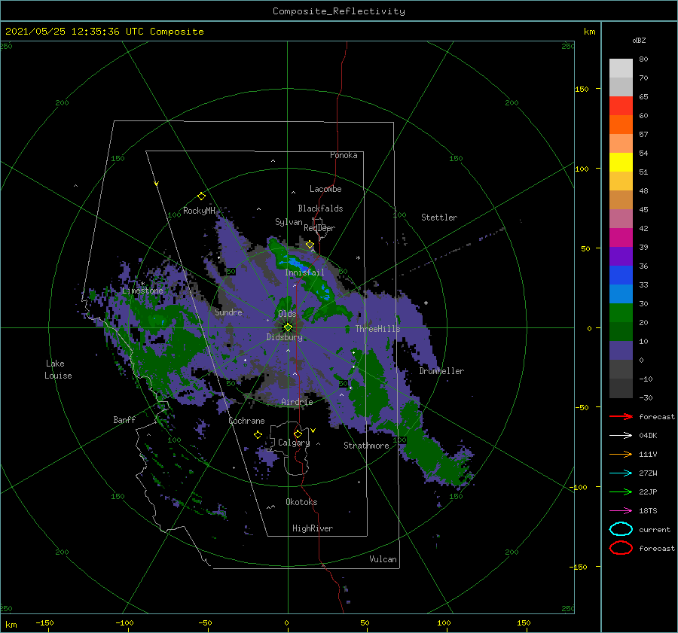Click the Ponoka city label
Screen dimensions: 678x633
(x=344, y=155)
